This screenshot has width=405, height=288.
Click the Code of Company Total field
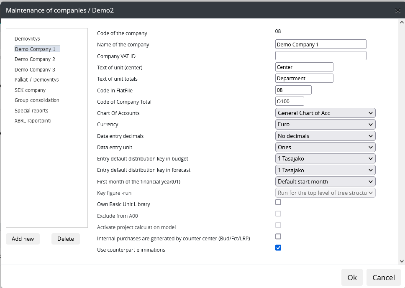click(x=290, y=102)
